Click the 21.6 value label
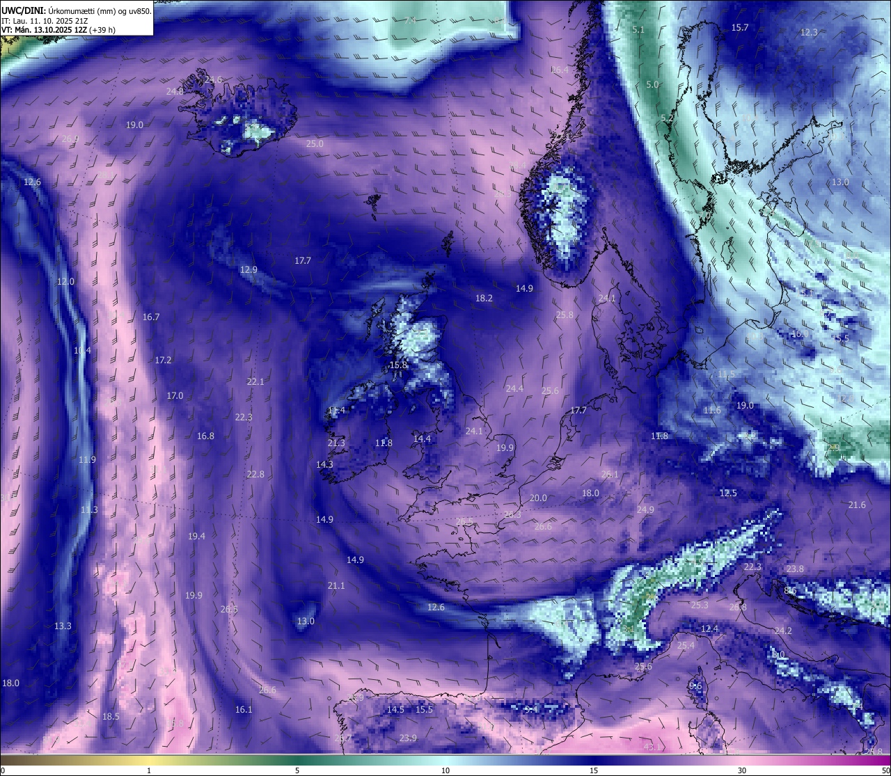891x776 pixels. click(857, 505)
